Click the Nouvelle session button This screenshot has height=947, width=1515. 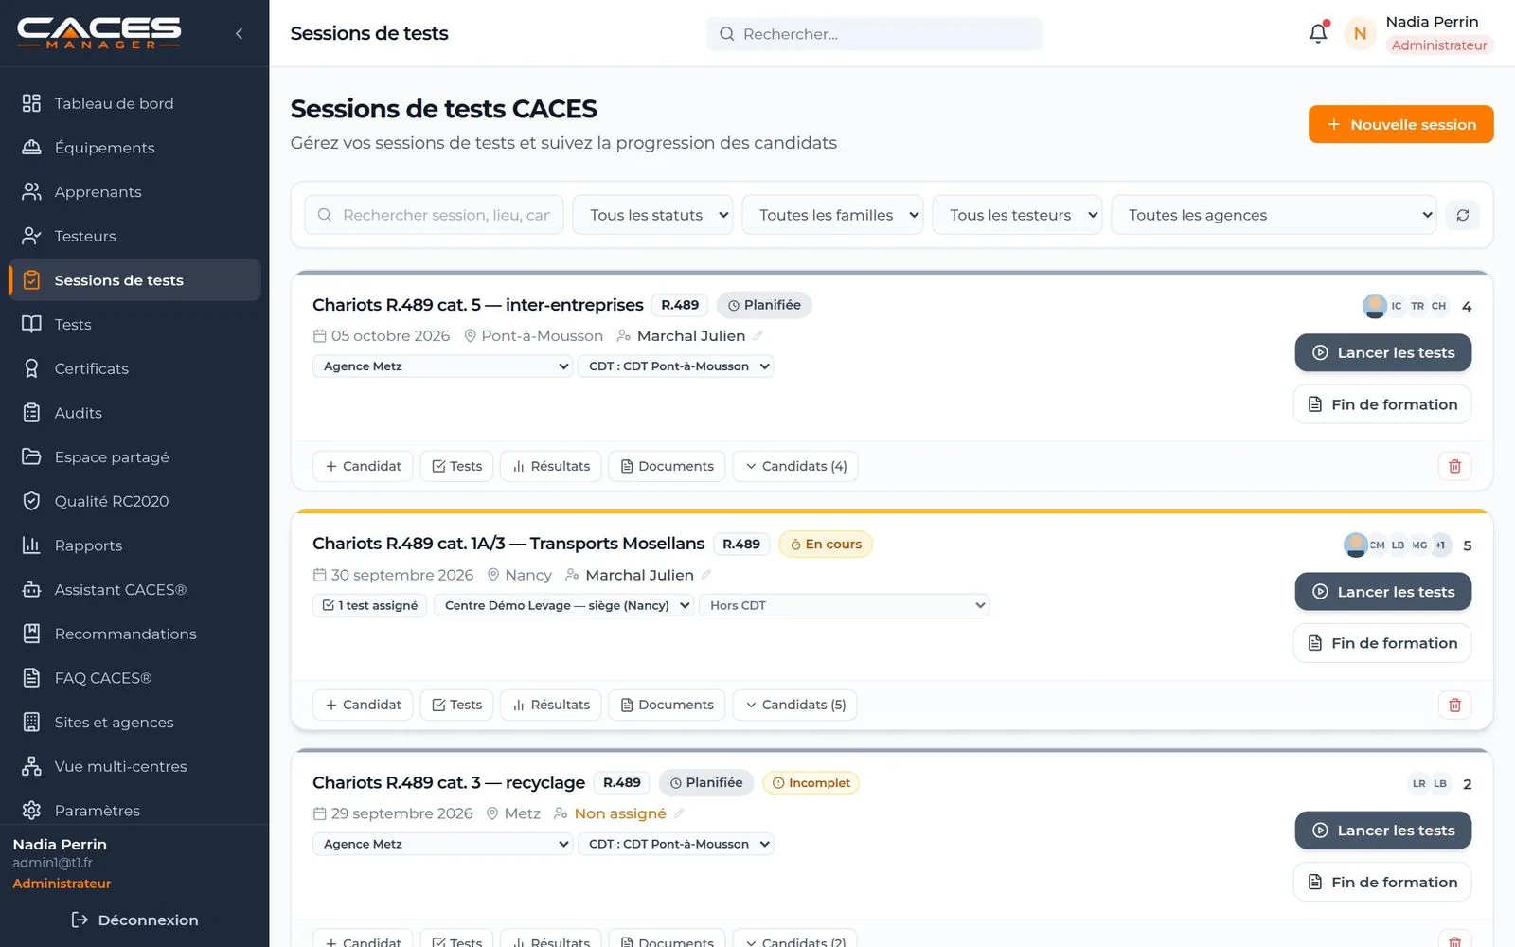pos(1400,124)
